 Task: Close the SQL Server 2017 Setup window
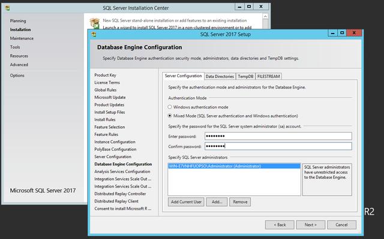pyautogui.click(x=354, y=33)
